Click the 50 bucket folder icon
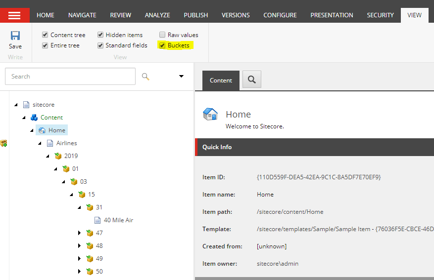Screen dimensions: 434x280 tap(90, 272)
